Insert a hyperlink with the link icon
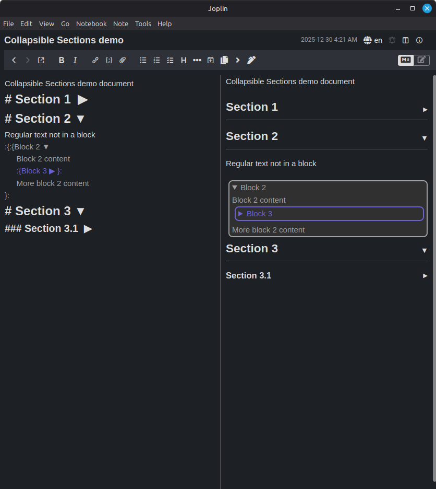Image resolution: width=436 pixels, height=489 pixels. coord(95,60)
